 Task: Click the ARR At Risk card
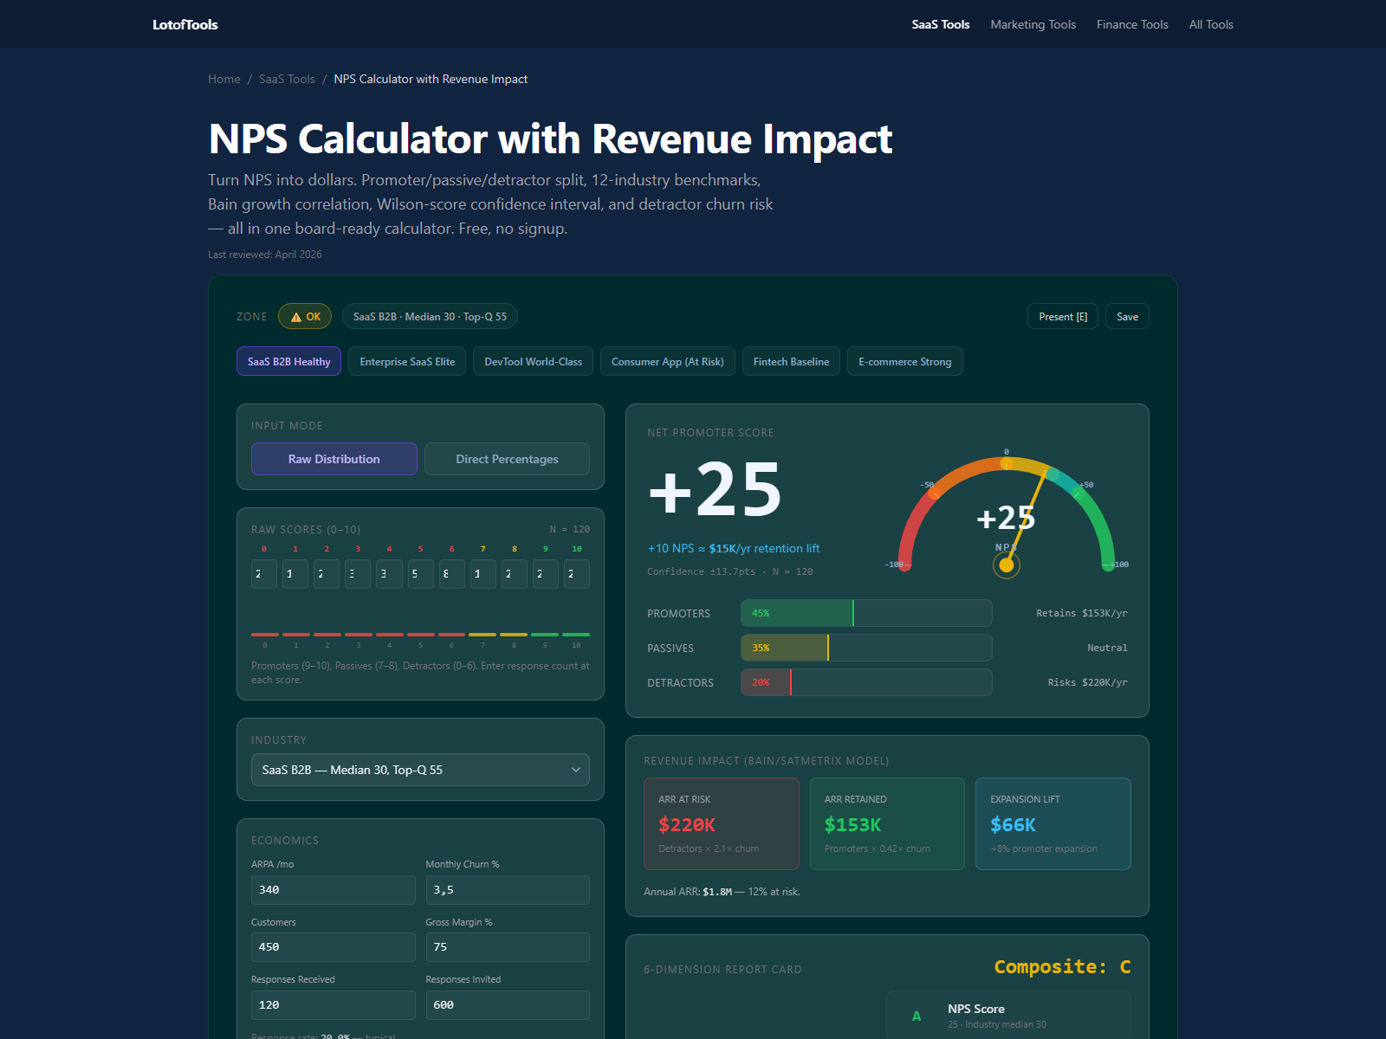721,823
